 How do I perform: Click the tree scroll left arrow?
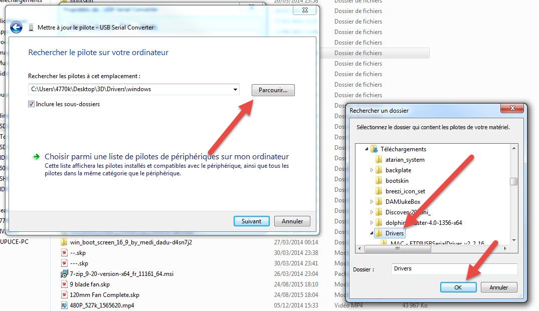point(360,248)
